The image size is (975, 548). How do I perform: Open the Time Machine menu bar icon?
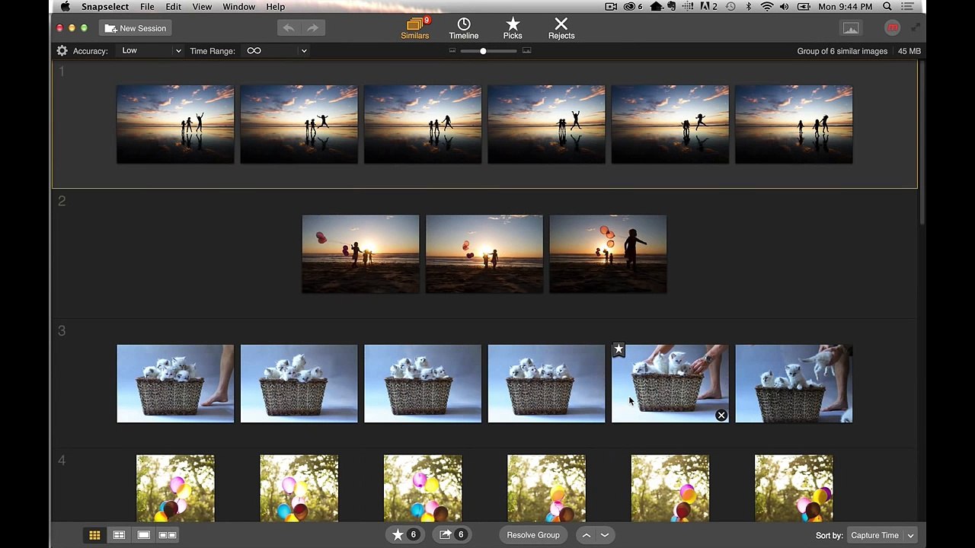(x=730, y=7)
